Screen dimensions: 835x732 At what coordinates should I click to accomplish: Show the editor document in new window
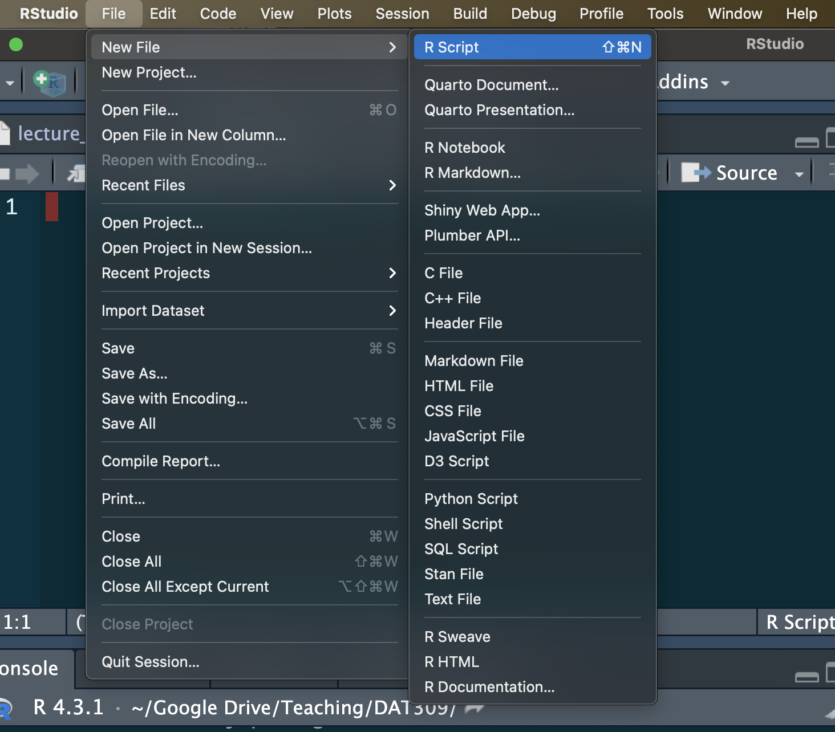(x=76, y=173)
